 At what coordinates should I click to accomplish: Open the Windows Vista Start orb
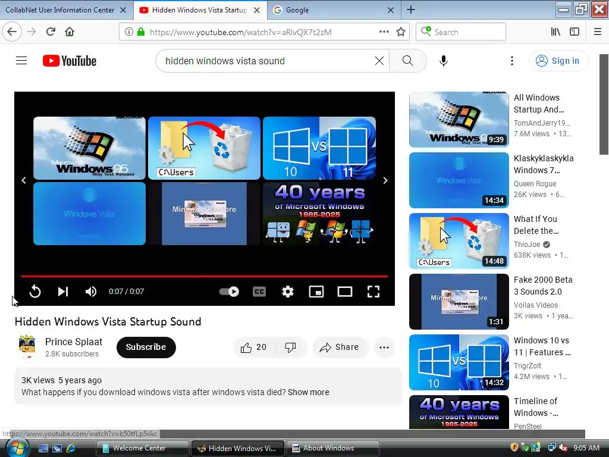point(16,447)
